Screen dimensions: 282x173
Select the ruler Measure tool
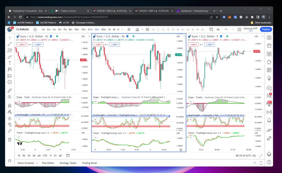10,90
